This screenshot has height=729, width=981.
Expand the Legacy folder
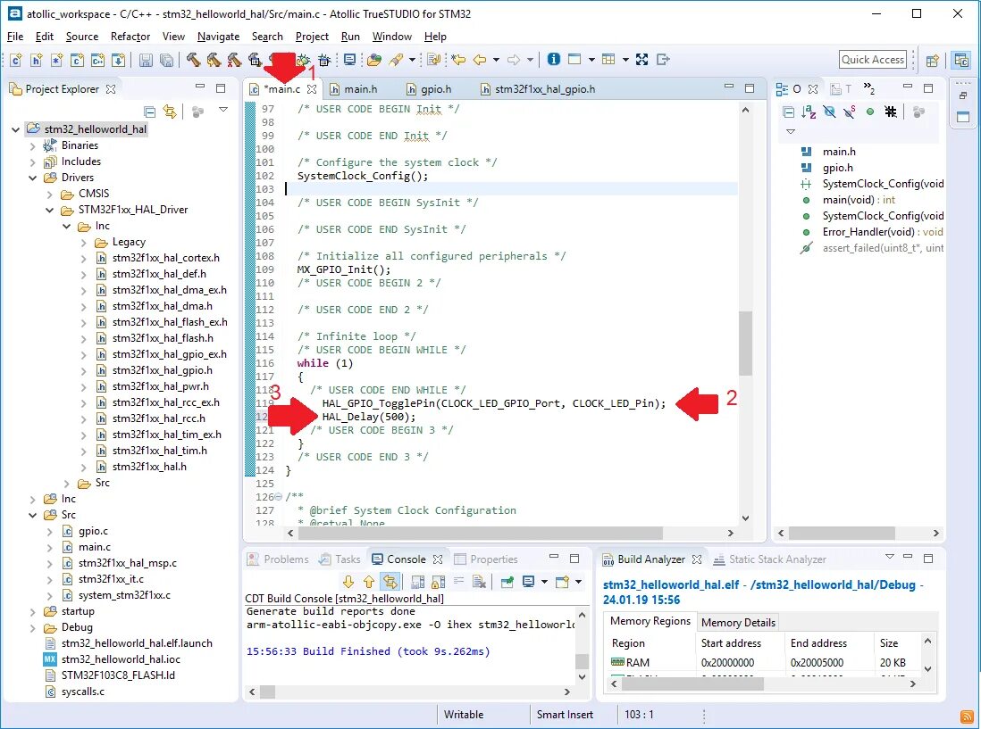(x=84, y=243)
